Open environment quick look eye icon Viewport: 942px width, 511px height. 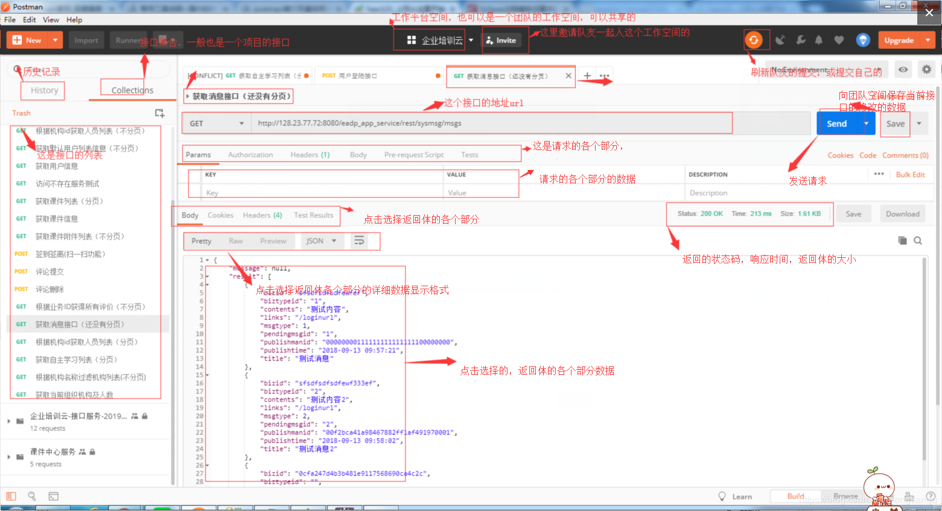tap(903, 69)
